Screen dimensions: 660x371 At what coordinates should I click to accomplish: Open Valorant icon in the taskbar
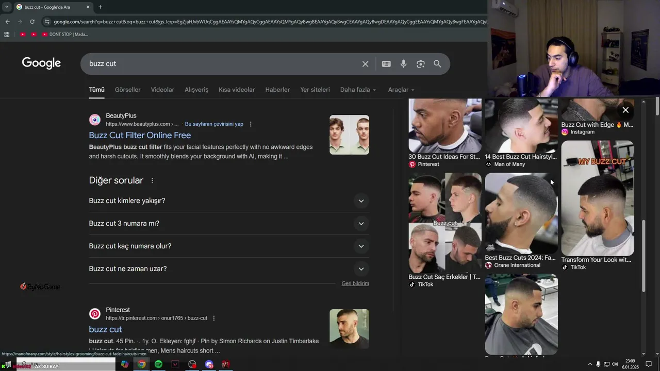pos(175,364)
